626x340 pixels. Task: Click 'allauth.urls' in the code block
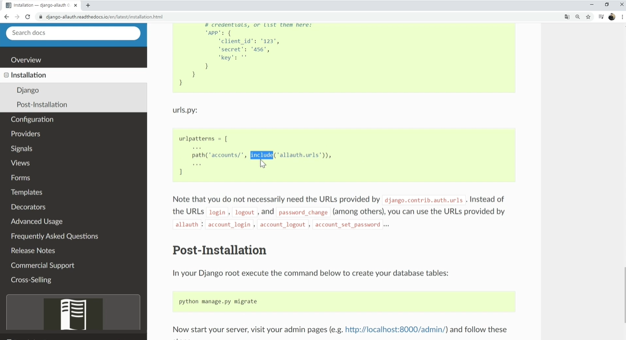299,155
